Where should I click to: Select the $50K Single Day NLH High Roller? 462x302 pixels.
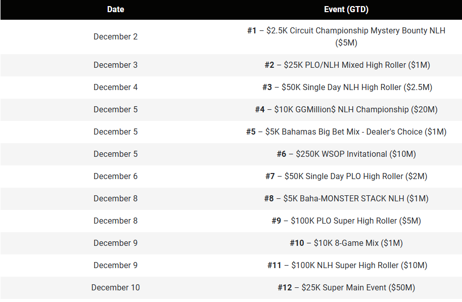point(347,88)
